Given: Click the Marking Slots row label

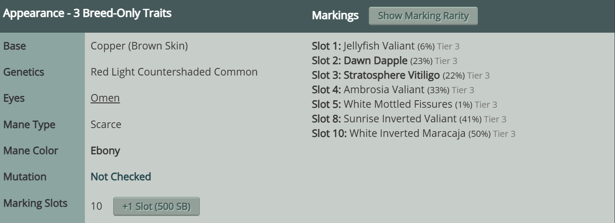Looking at the screenshot, I should [35, 203].
